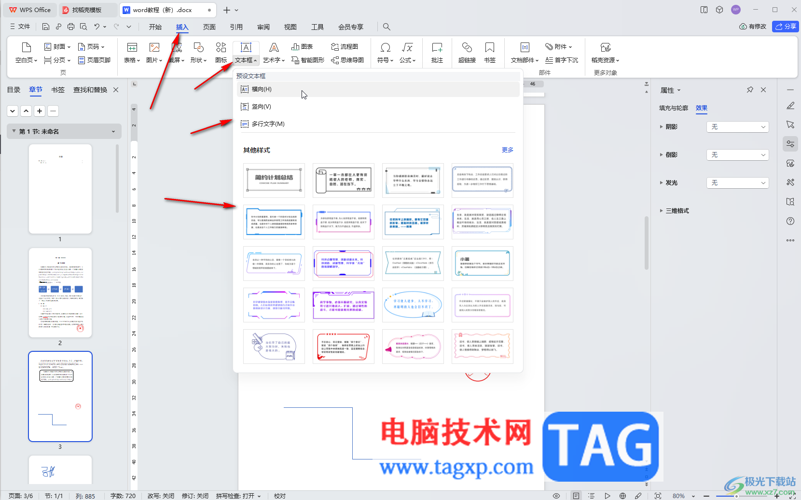
Task: Select page 2 thumbnail
Action: pyautogui.click(x=60, y=292)
